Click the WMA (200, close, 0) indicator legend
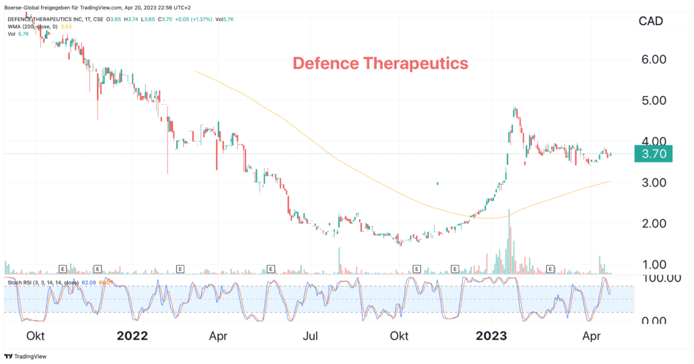This screenshot has height=364, width=694. (x=33, y=26)
